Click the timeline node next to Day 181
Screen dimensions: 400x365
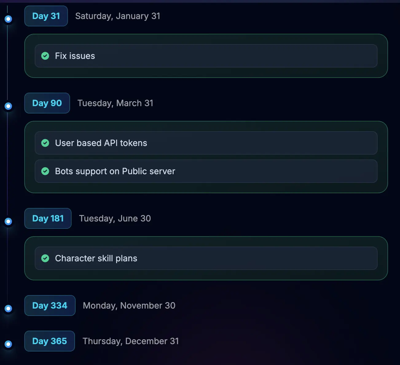pos(8,221)
